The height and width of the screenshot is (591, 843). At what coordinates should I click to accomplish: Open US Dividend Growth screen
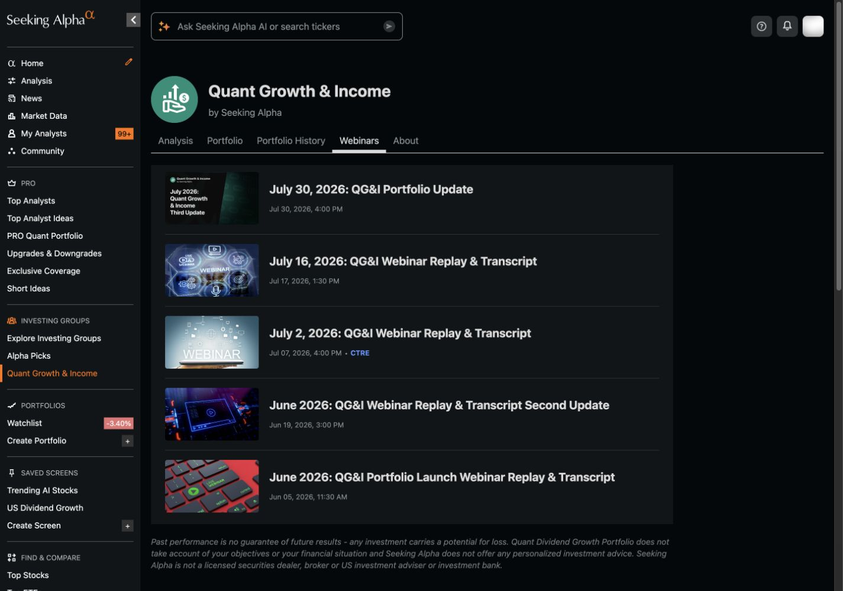[45, 508]
